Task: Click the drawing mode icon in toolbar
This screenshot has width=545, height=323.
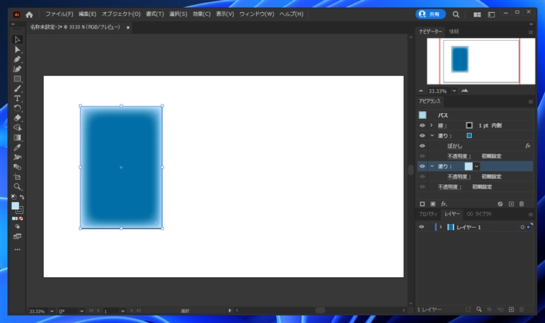Action: [x=17, y=226]
